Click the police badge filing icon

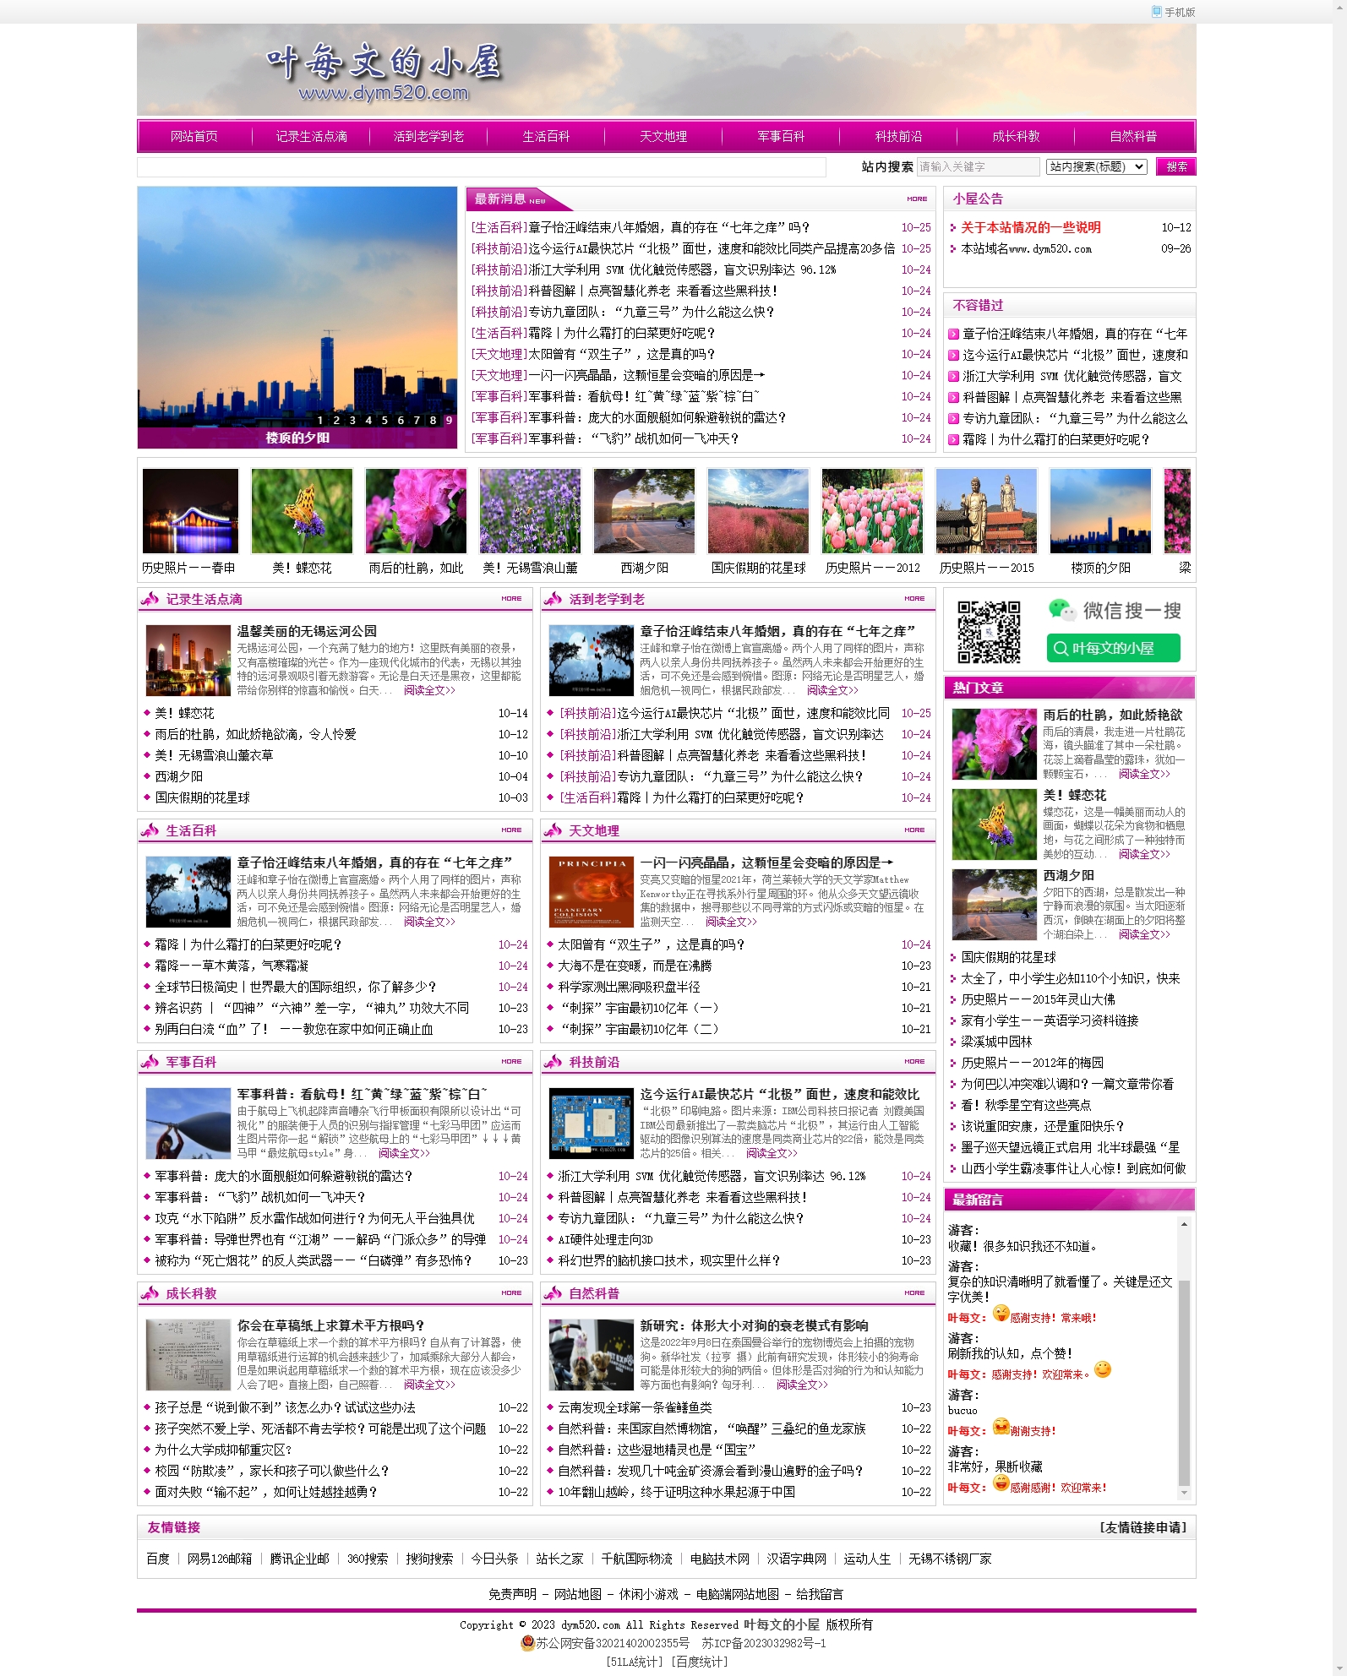pyautogui.click(x=527, y=1643)
